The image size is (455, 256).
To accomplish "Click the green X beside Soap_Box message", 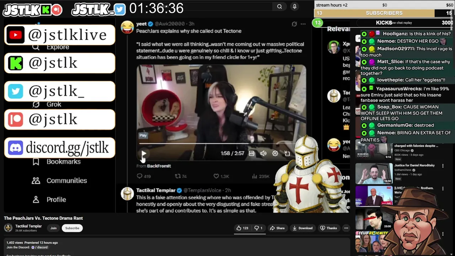I will [x=364, y=107].
